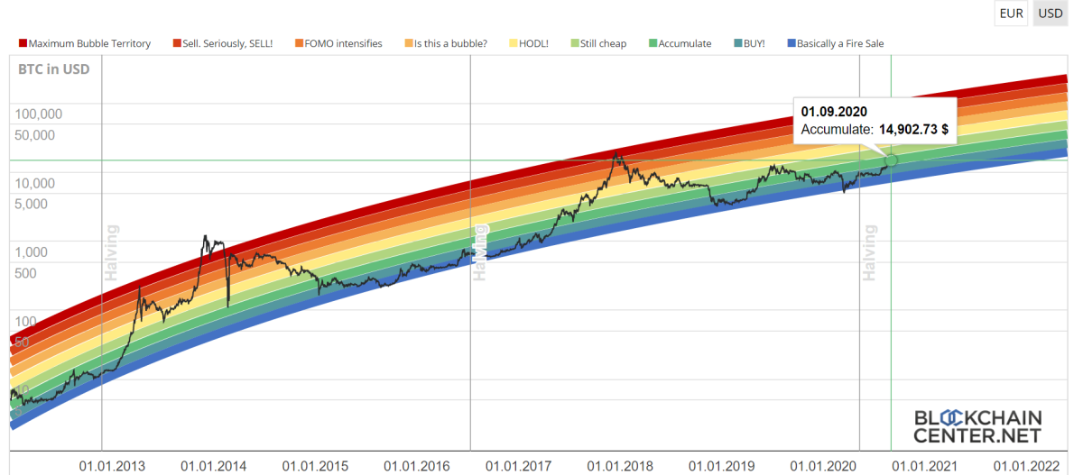Click the first Halving label near 2013

(x=112, y=253)
